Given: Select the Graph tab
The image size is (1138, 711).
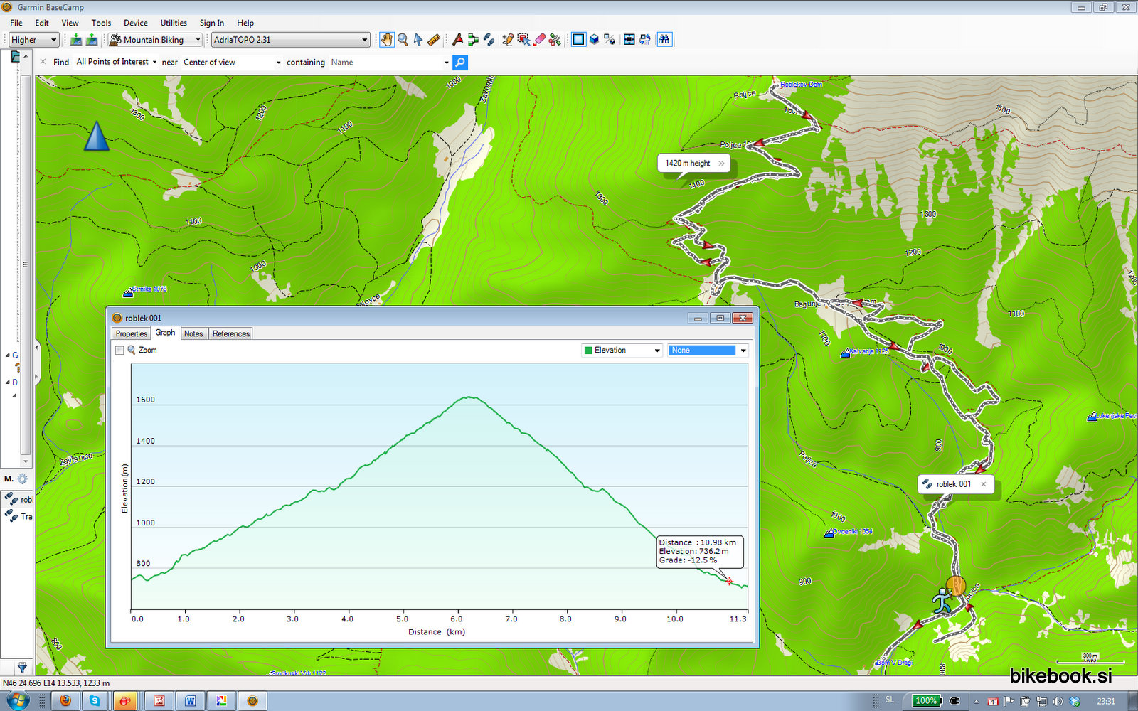Looking at the screenshot, I should coord(165,333).
